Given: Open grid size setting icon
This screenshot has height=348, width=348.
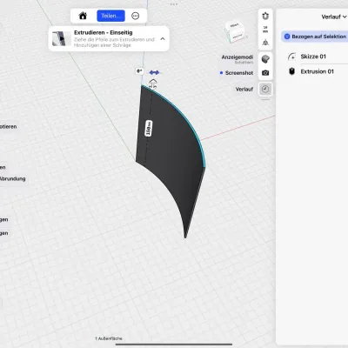Looking at the screenshot, I should pos(265,29).
